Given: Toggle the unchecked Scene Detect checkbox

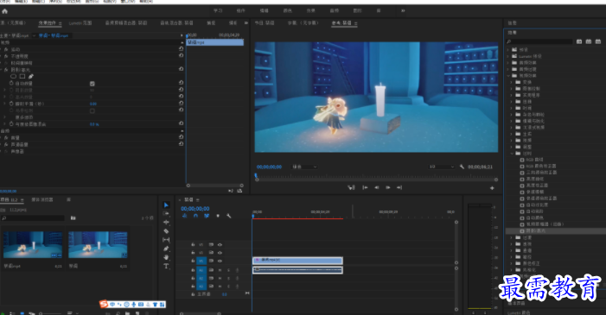Looking at the screenshot, I should click(92, 110).
